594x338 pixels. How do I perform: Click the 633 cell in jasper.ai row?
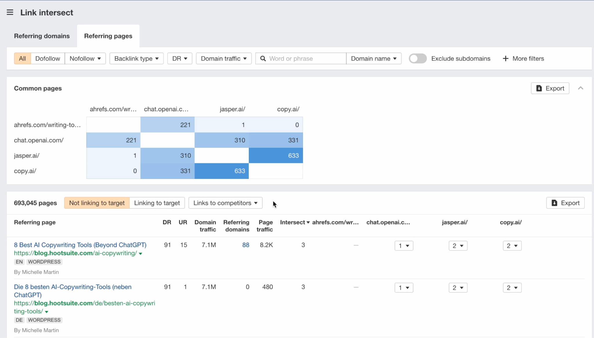(276, 156)
